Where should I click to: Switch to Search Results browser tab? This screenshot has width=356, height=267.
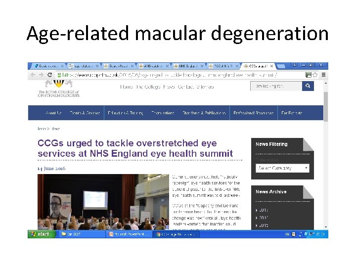(118, 66)
